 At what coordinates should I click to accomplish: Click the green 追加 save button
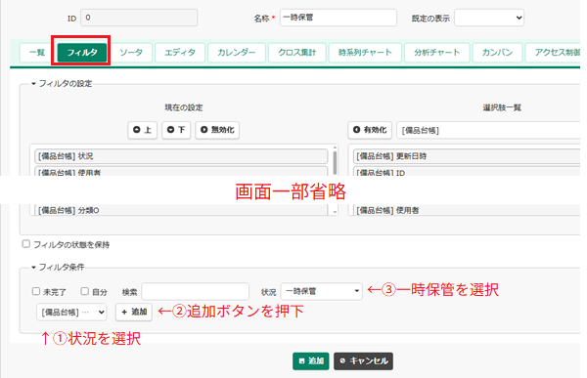[x=311, y=361]
